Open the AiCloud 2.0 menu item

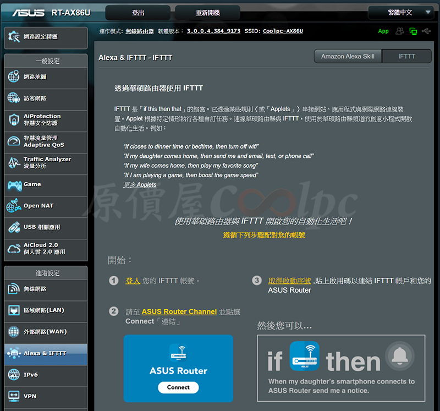tap(46, 250)
